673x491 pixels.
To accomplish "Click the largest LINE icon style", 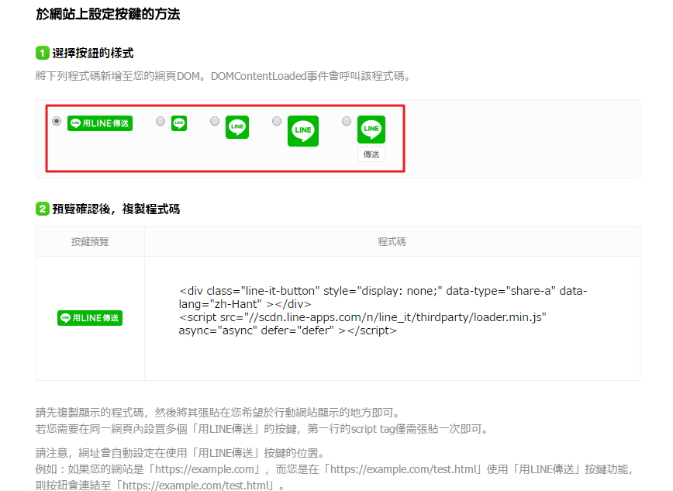I will (x=303, y=131).
